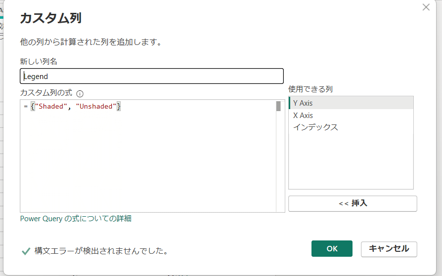The height and width of the screenshot is (276, 442).
Task: Click the formula editor vertical scrollbar thumb
Action: 278,106
